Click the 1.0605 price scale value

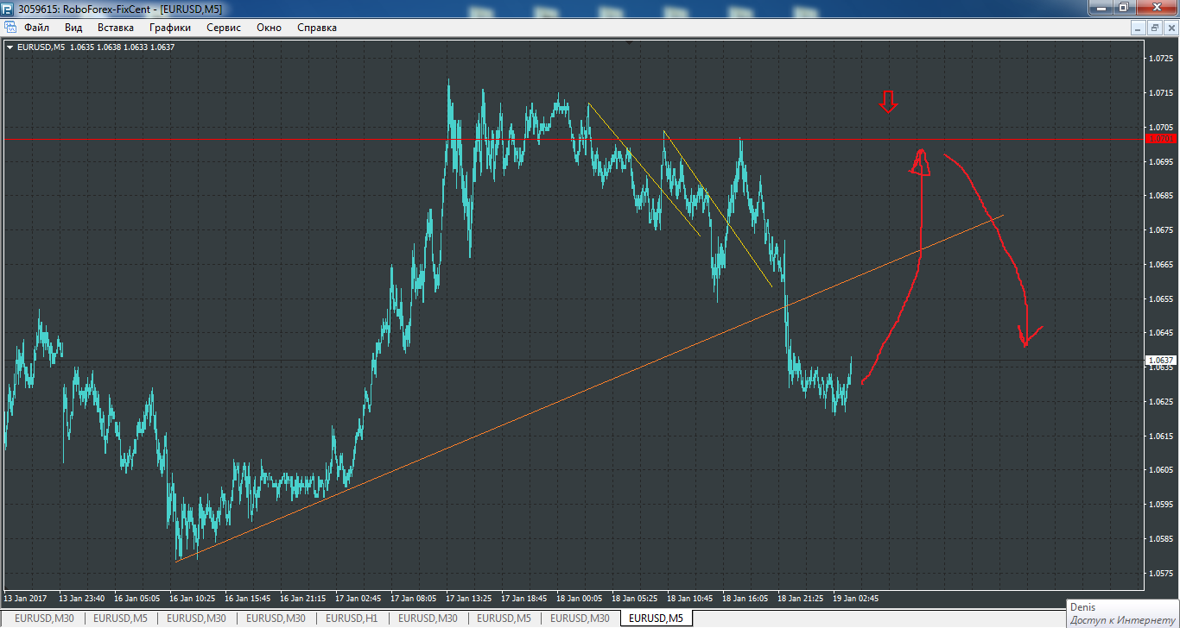coord(1160,470)
